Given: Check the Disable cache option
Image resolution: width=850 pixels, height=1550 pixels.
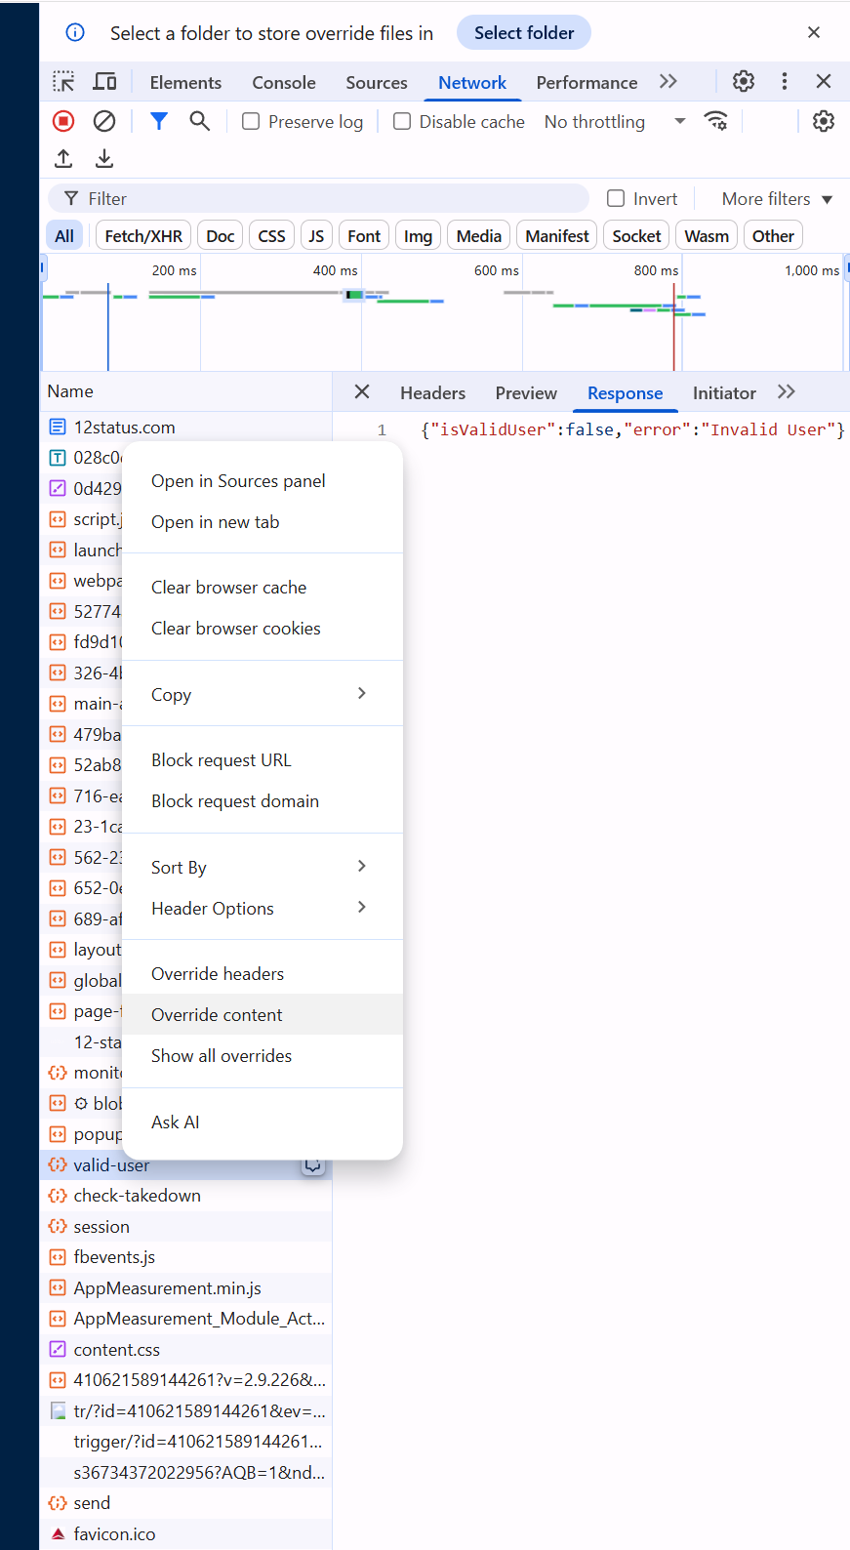Looking at the screenshot, I should pyautogui.click(x=402, y=121).
